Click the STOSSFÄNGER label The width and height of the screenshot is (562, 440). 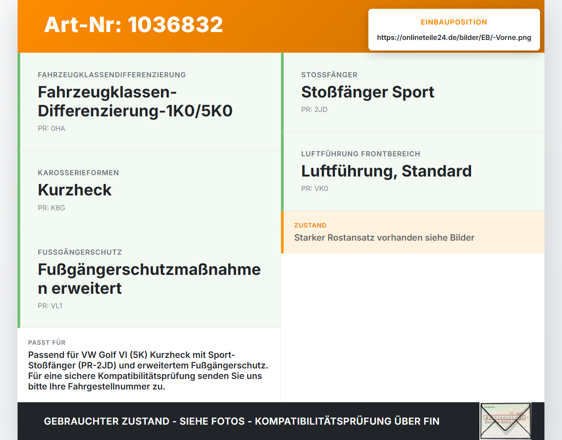329,75
